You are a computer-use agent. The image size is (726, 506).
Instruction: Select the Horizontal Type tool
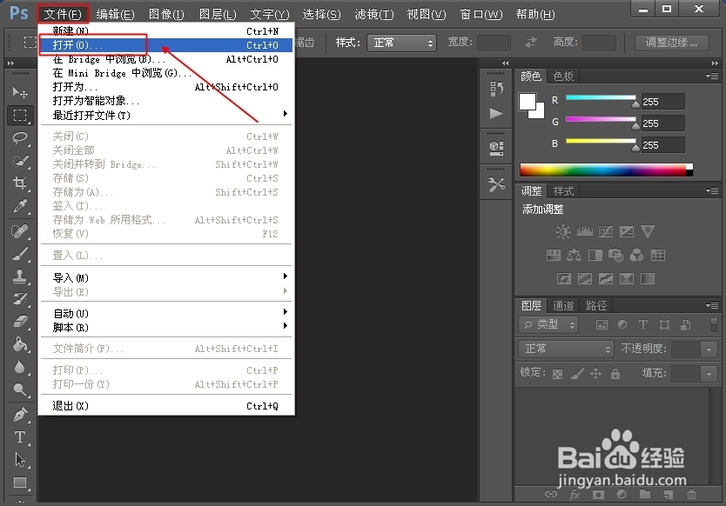tap(20, 437)
